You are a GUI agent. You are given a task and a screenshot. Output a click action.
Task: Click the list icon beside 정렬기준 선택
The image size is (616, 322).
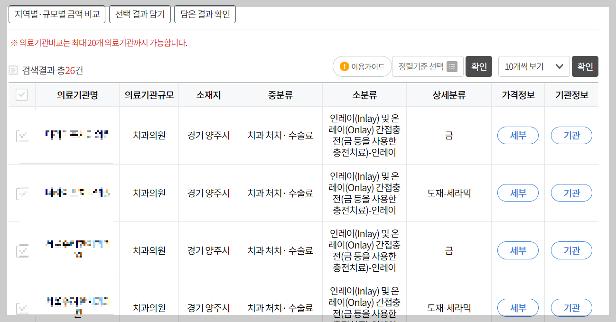pyautogui.click(x=452, y=66)
